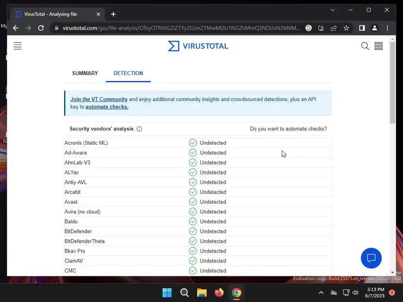Click the BitDefenderTheta vendor name
The width and height of the screenshot is (403, 302).
pyautogui.click(x=85, y=241)
